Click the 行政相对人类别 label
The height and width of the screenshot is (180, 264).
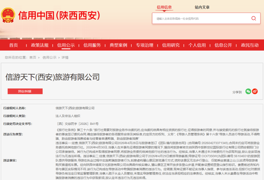15,116
